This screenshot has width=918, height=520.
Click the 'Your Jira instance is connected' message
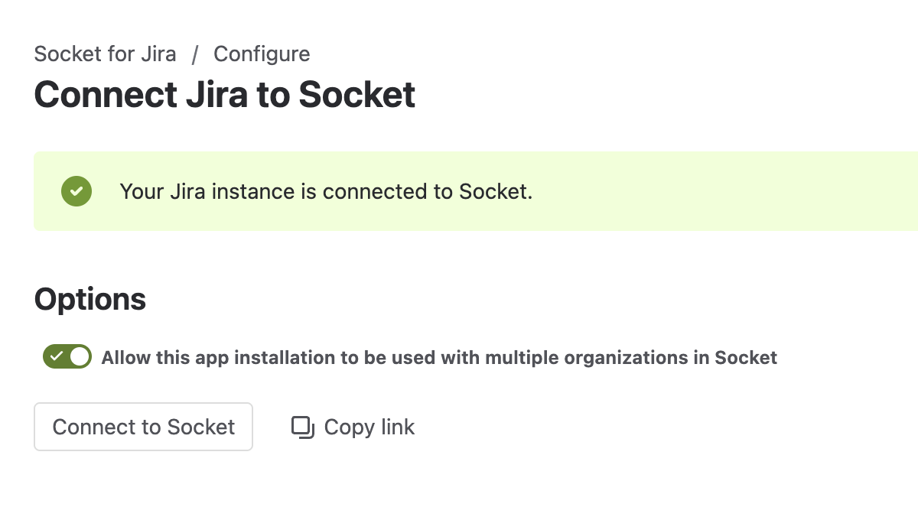click(x=326, y=191)
